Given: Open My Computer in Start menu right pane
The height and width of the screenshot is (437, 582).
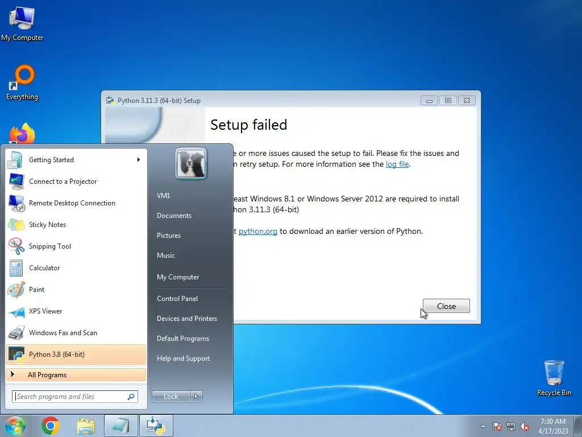Looking at the screenshot, I should tap(178, 277).
